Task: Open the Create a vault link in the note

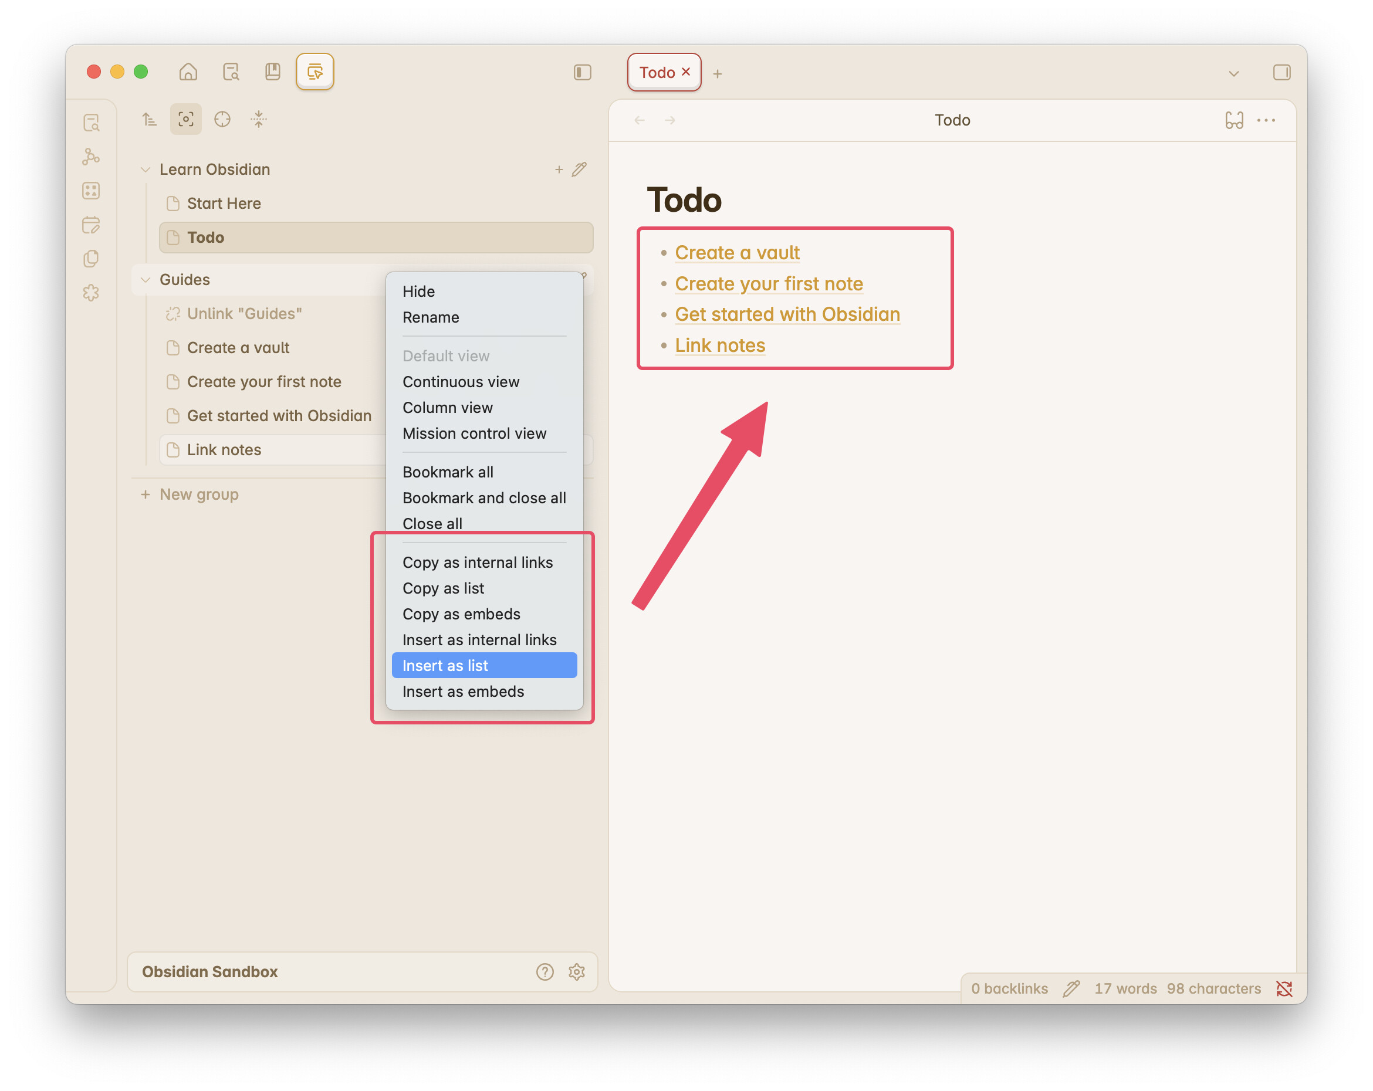Action: pyautogui.click(x=737, y=253)
